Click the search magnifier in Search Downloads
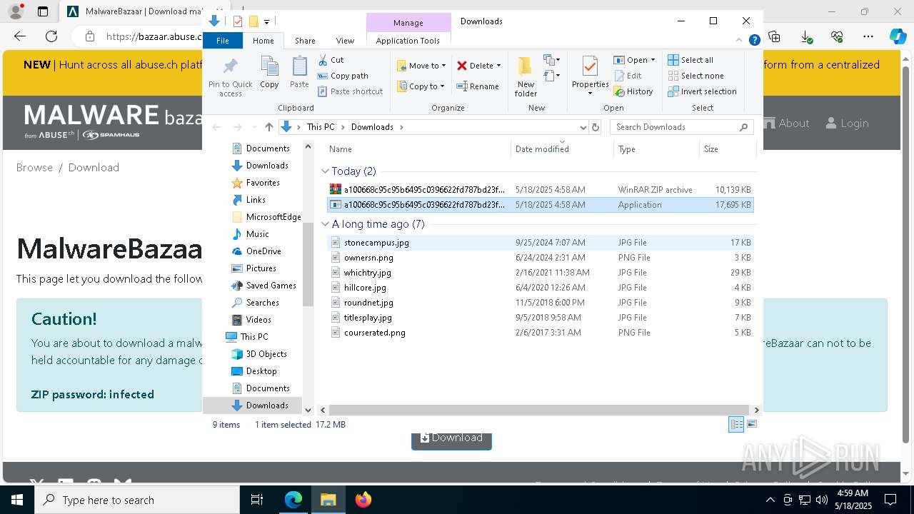Screen dimensions: 914x514 pos(743,127)
